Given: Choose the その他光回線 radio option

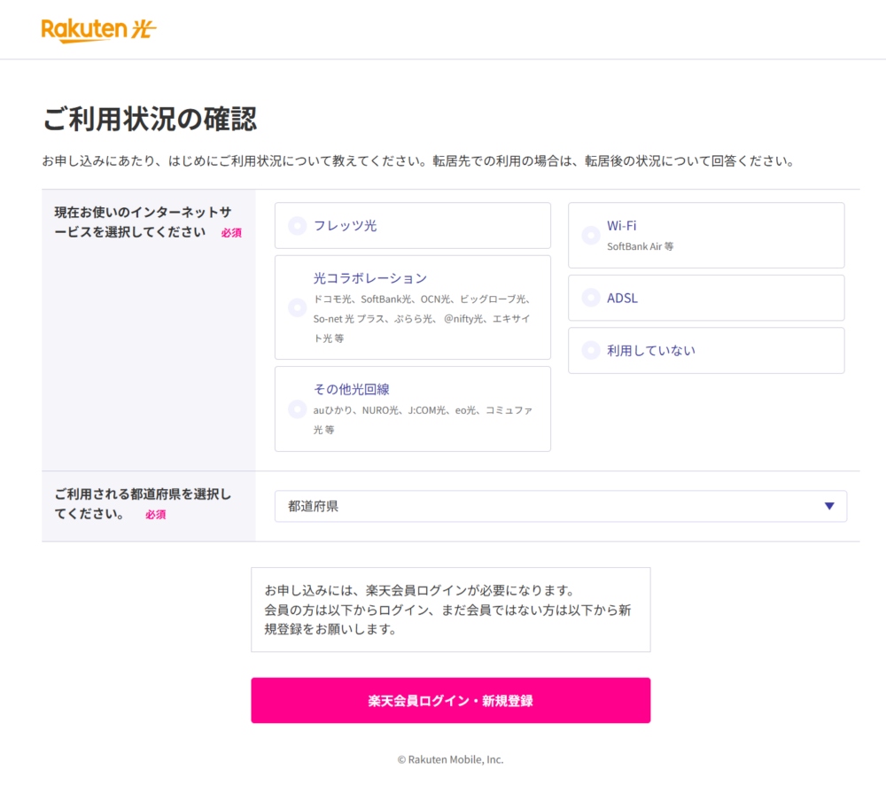Looking at the screenshot, I should [297, 408].
